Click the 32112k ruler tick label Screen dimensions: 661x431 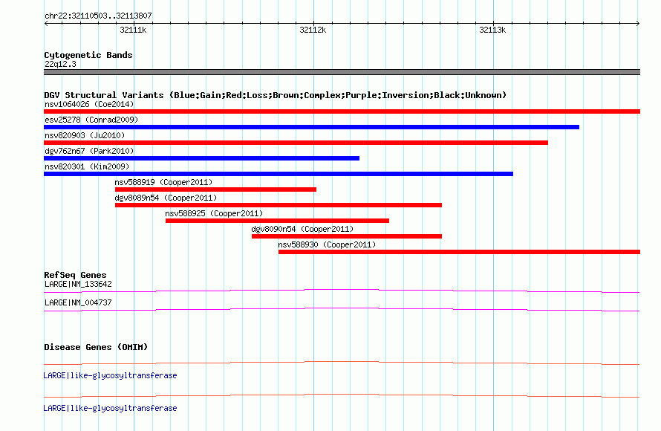[x=313, y=30]
